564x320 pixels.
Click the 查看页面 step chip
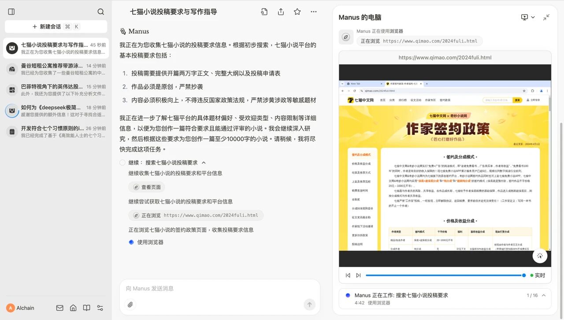(x=147, y=187)
